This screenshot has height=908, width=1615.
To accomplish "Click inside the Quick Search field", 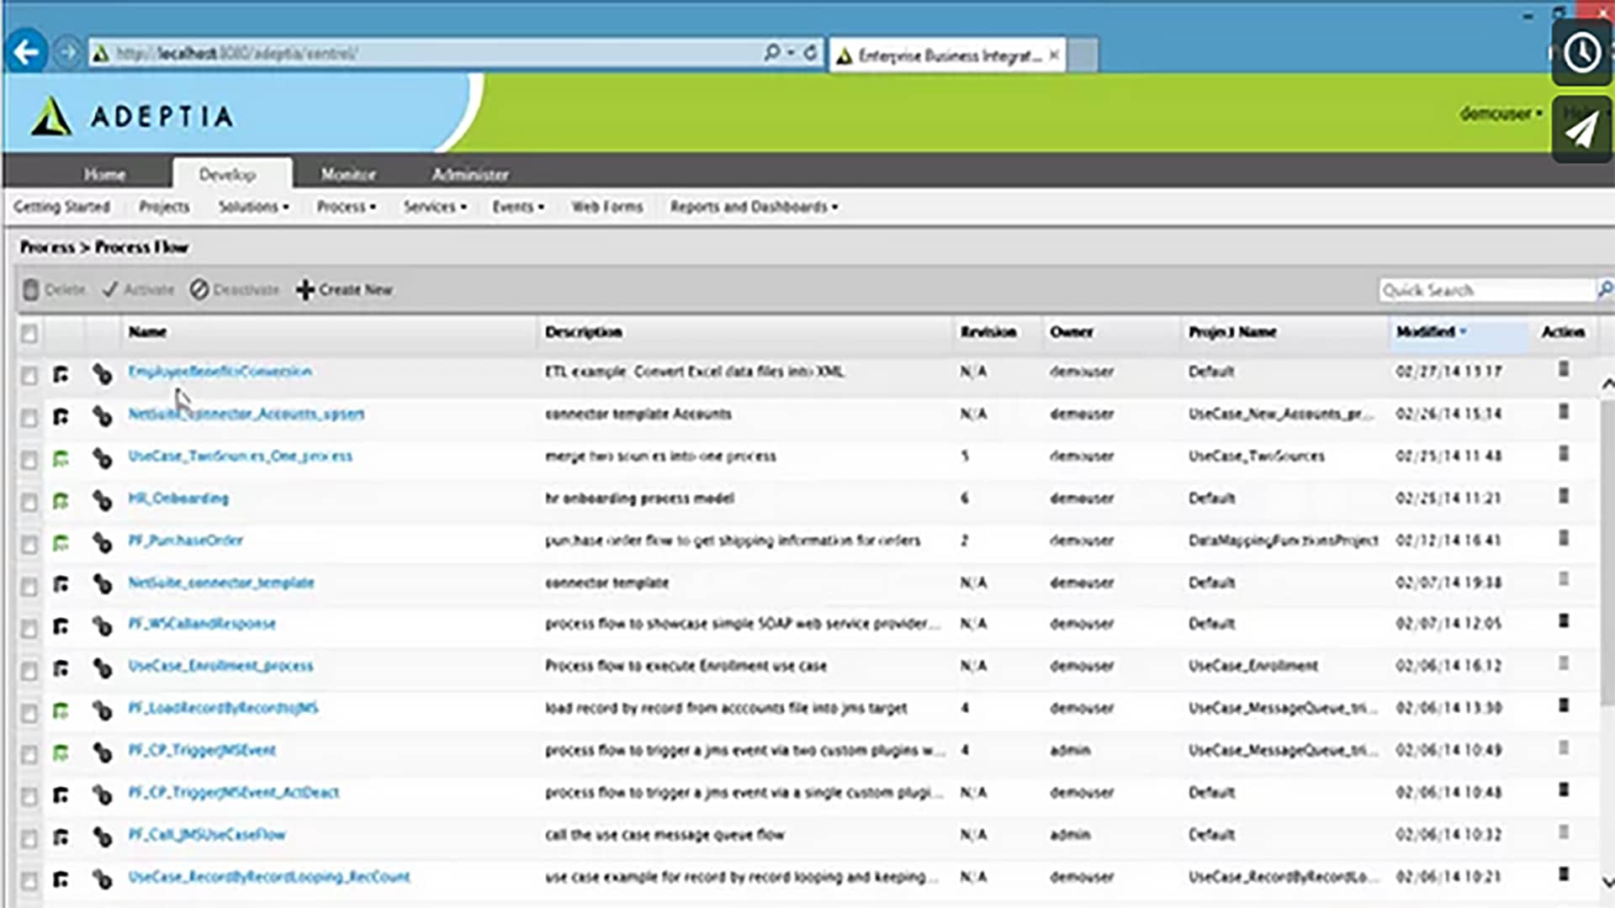I will point(1485,290).
